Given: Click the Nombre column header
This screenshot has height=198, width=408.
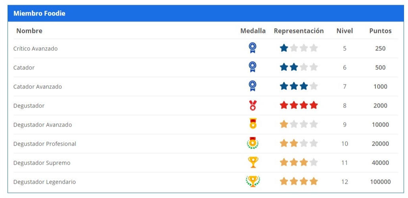Looking at the screenshot, I should pyautogui.click(x=29, y=31).
